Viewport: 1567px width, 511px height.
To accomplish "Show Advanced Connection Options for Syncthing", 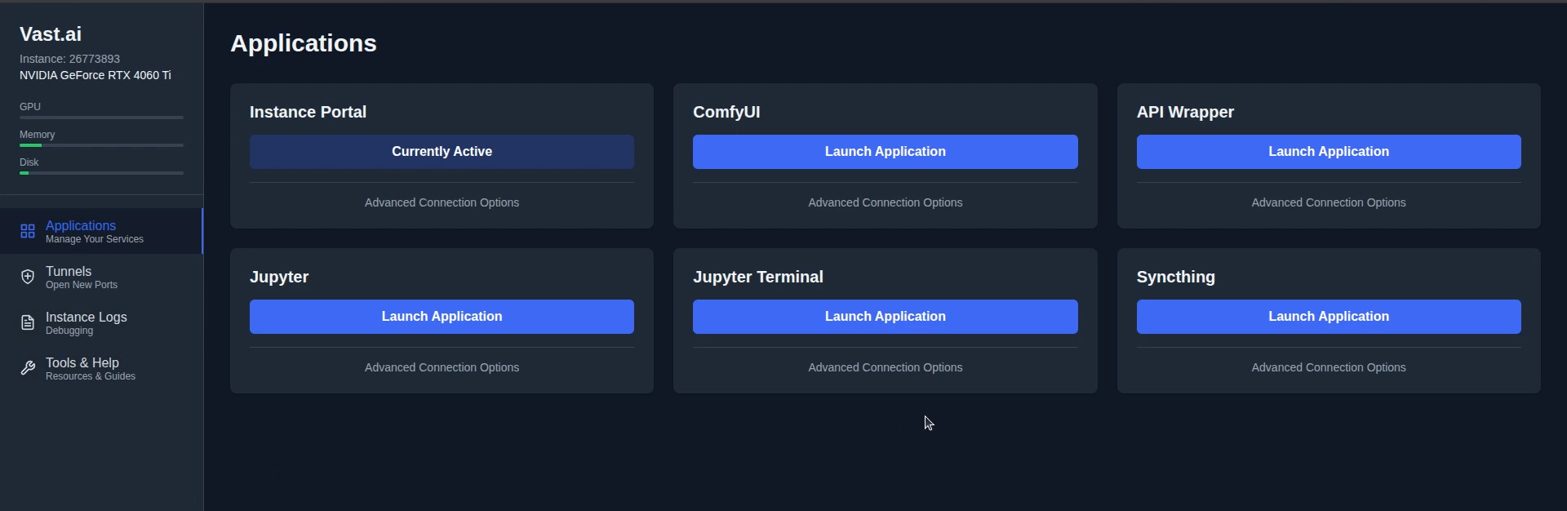I will [1328, 367].
